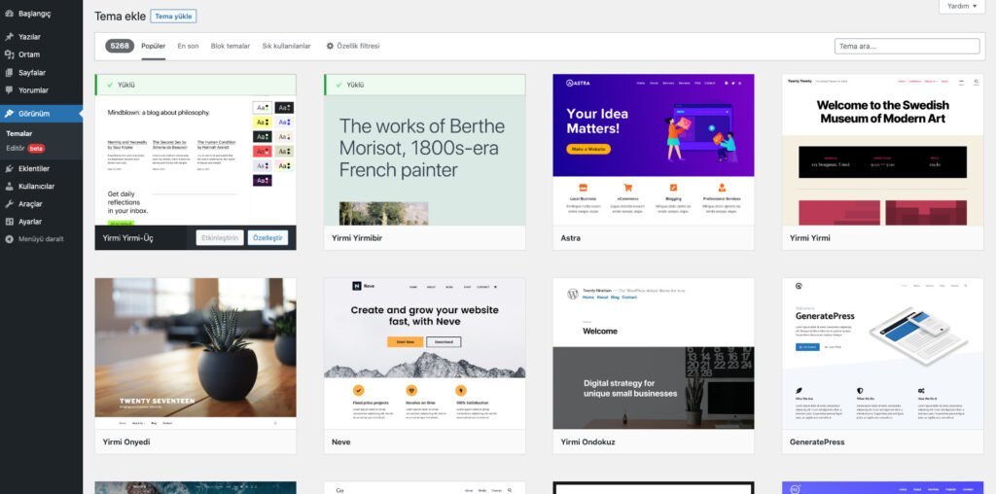Switch to the Popüler tab
The image size is (996, 494).
click(153, 47)
